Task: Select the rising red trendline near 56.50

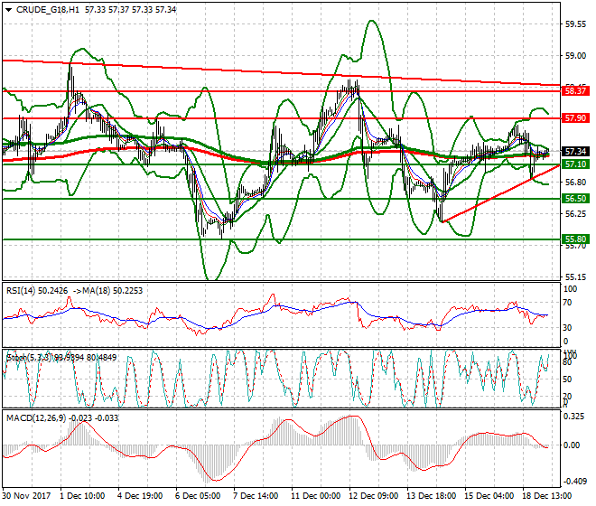Action: coord(497,194)
